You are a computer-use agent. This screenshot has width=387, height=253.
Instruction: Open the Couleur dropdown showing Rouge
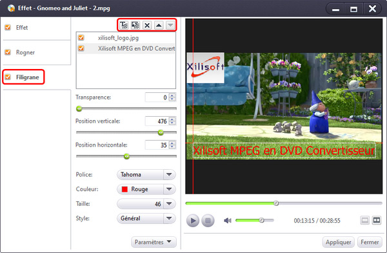146,189
